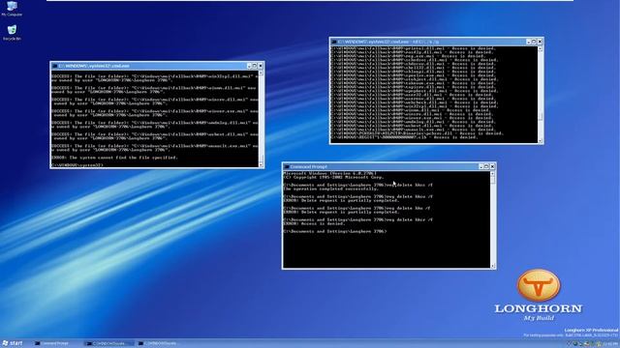Image resolution: width=620 pixels, height=348 pixels.
Task: Open system menu icon of left cmd.exe window
Action: 55,67
